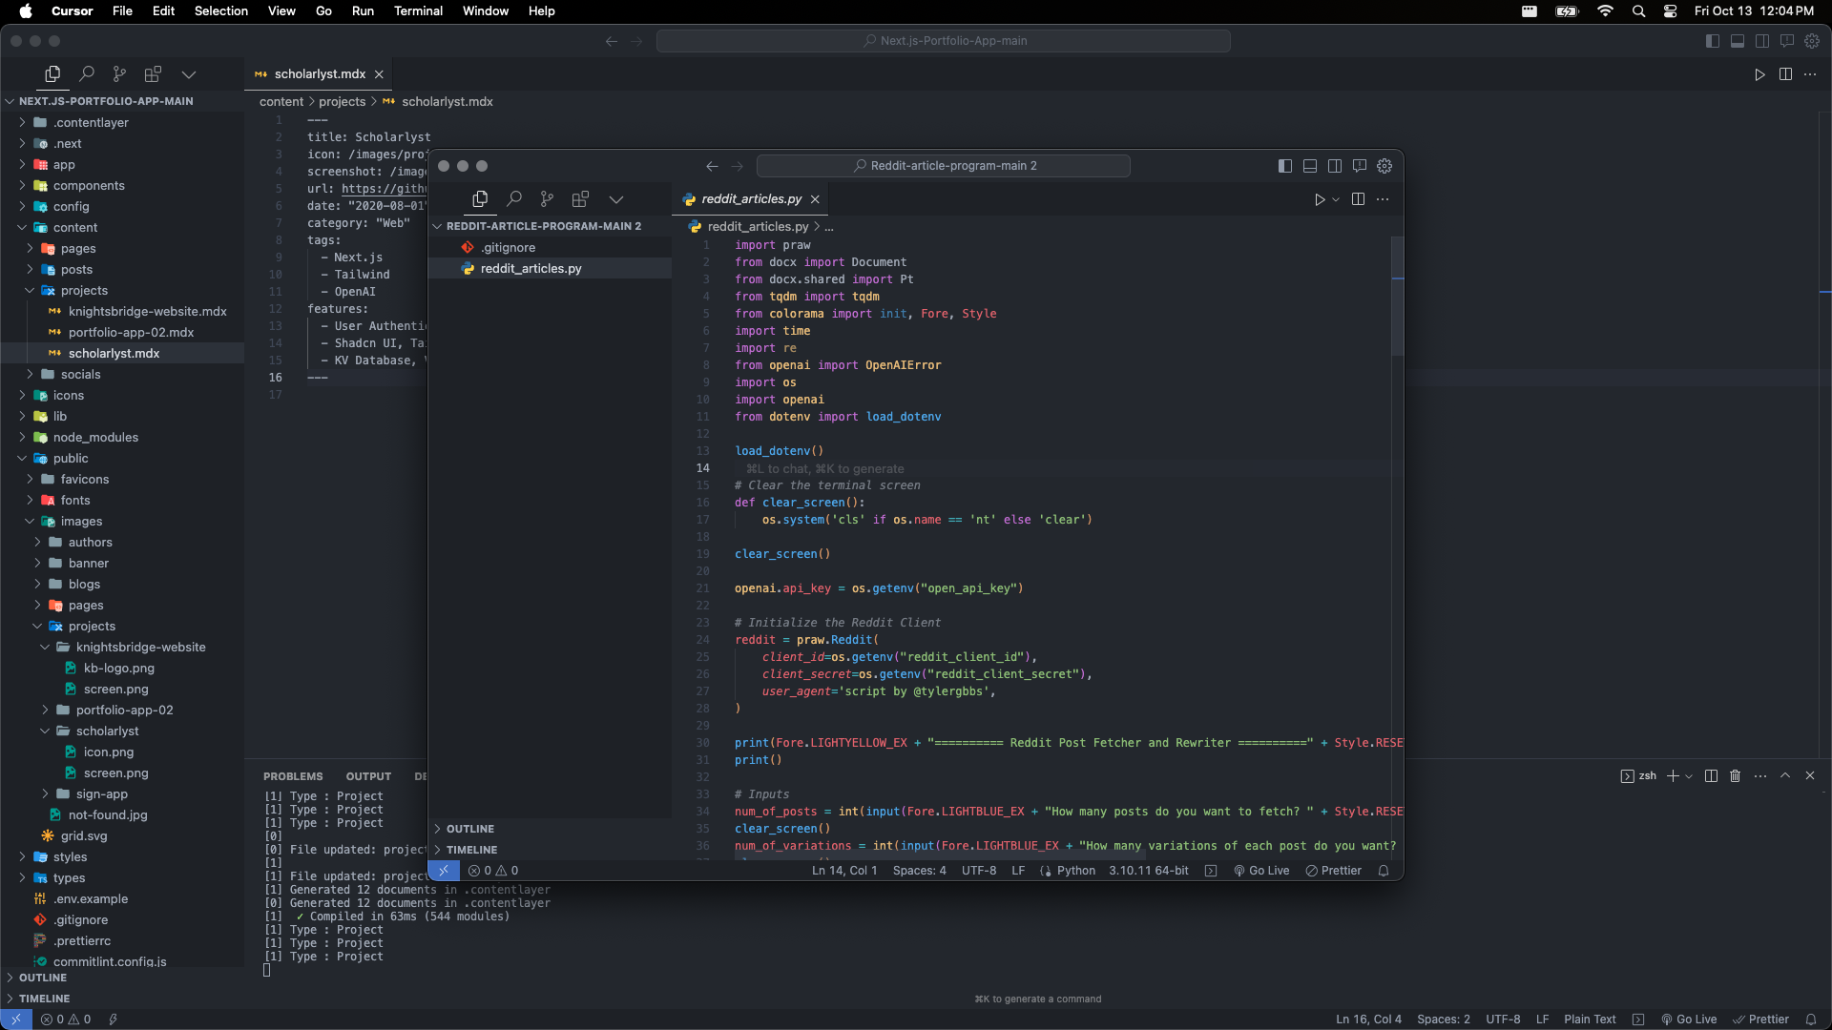1832x1030 pixels.
Task: Open Cursor settings gear in front window
Action: pos(1384,166)
